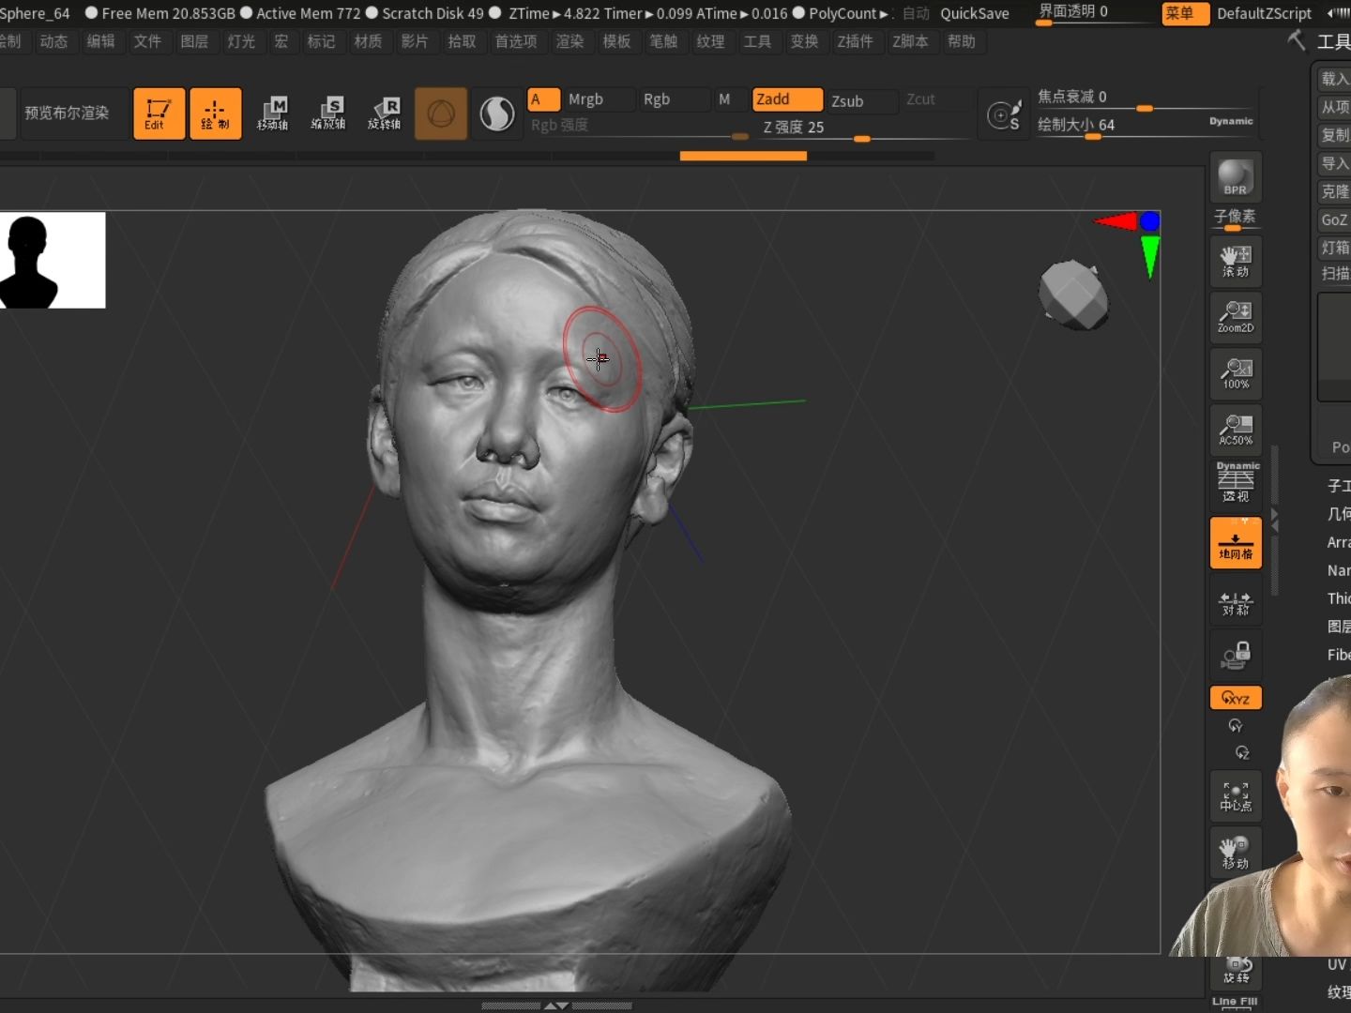The image size is (1351, 1013).
Task: Set canvas to 100% actual size
Action: pyautogui.click(x=1236, y=373)
